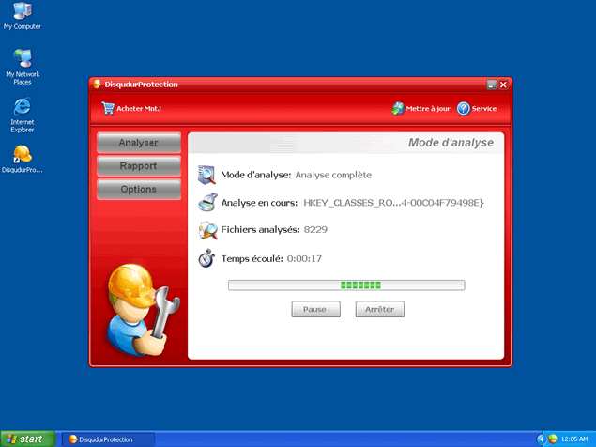Click the magnifier Mode d'analyse icon
Viewport: 596px width, 447px height.
pyautogui.click(x=207, y=175)
